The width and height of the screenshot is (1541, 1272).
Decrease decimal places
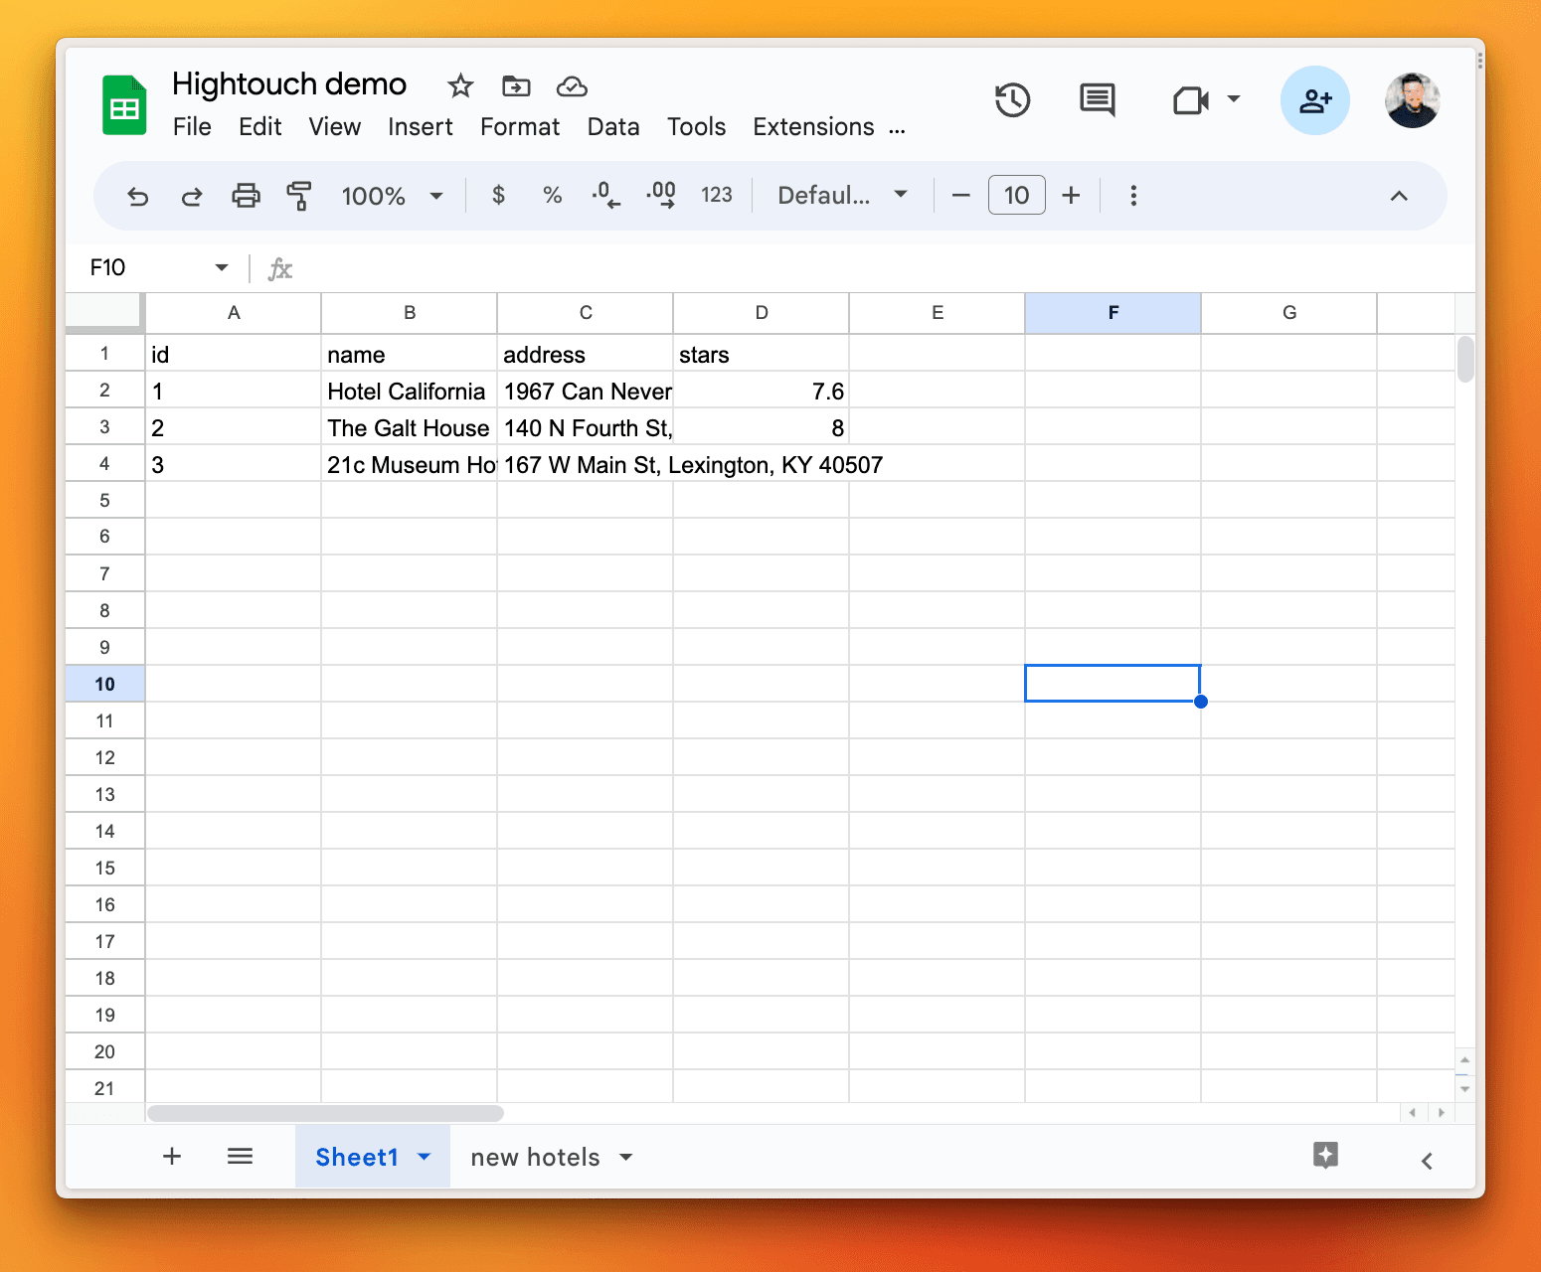pyautogui.click(x=605, y=195)
